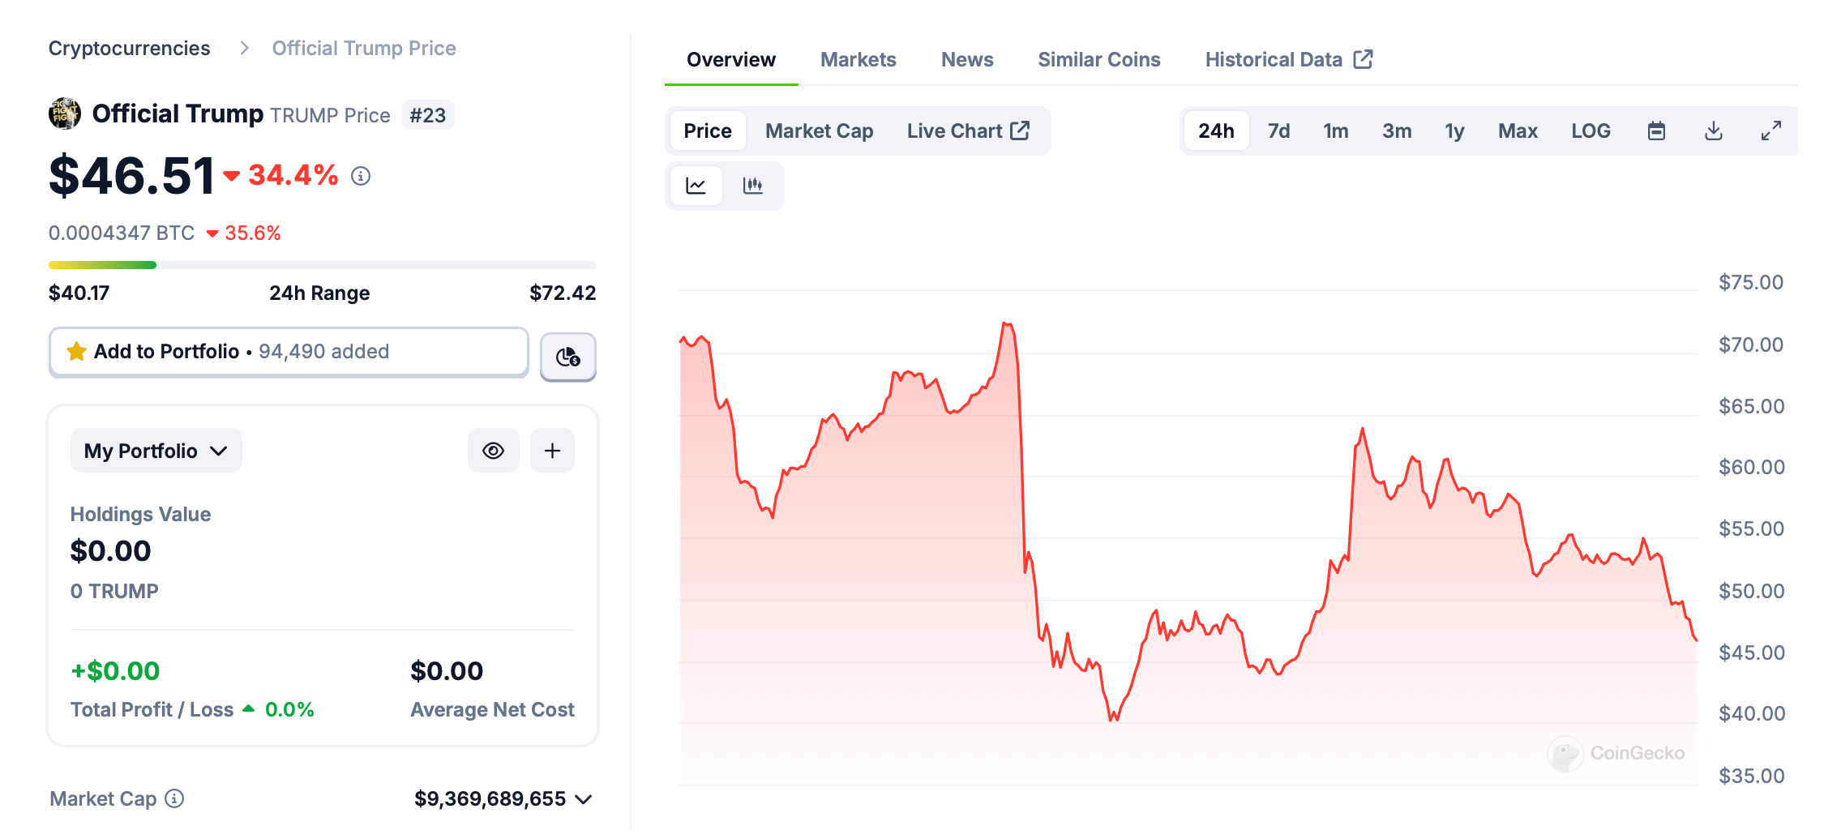Screen dimensions: 1824x830
Task: Toggle LOG scale on chart
Action: tap(1591, 131)
